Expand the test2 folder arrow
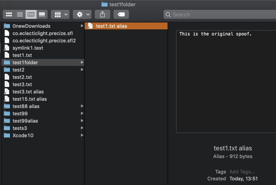This screenshot has width=276, height=185. point(82,70)
